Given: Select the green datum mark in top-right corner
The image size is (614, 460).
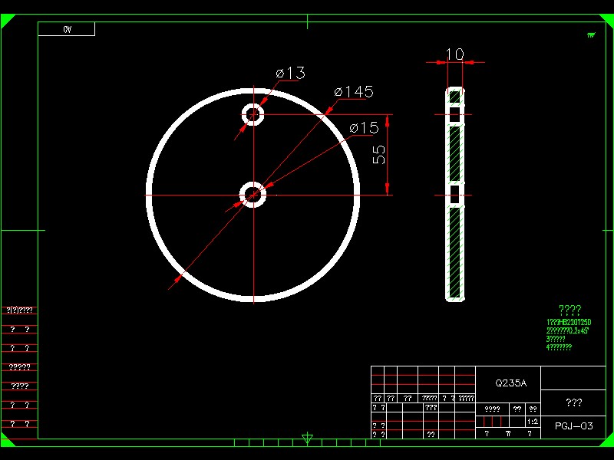Looking at the screenshot, I should 590,34.
